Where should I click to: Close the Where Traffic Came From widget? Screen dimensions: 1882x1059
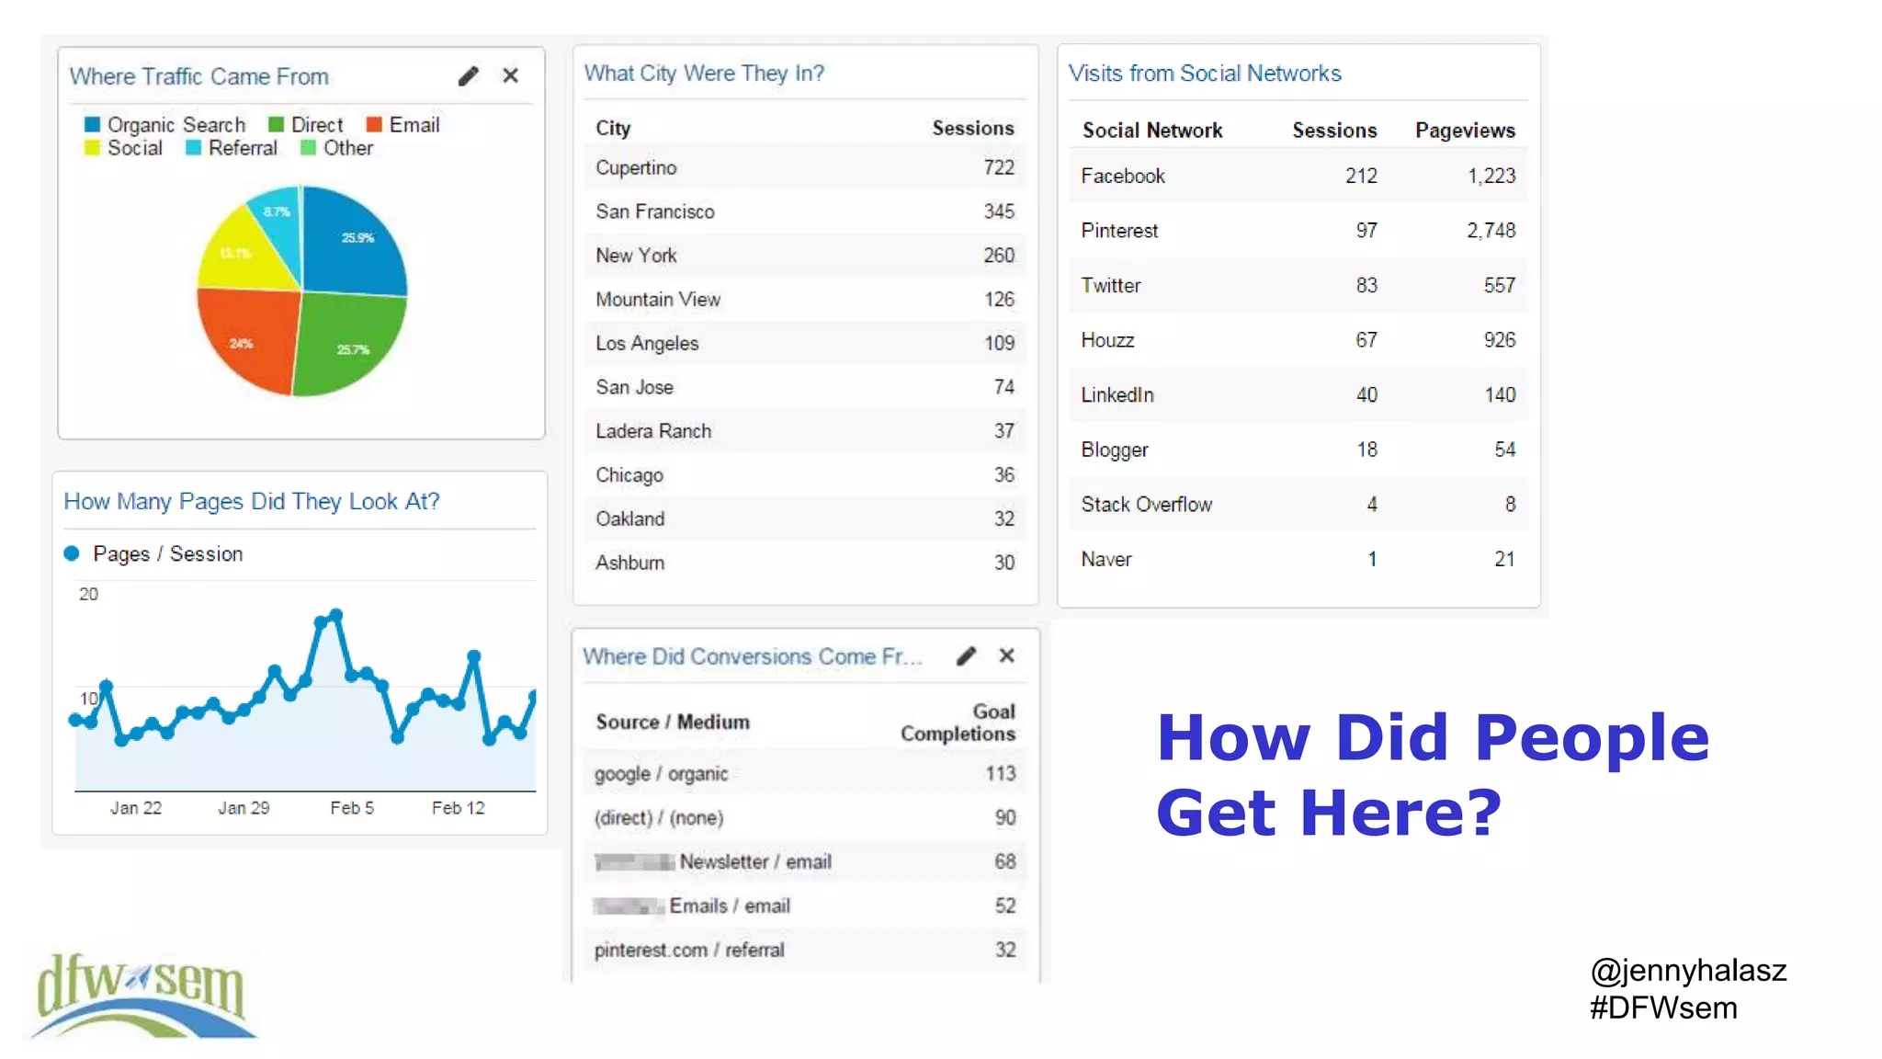coord(511,76)
